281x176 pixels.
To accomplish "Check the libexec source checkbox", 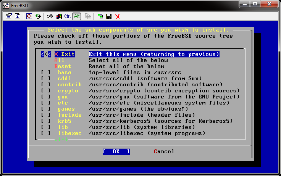I will 46,133.
